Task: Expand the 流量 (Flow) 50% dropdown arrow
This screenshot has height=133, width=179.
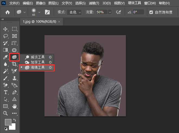Action: 110,12
